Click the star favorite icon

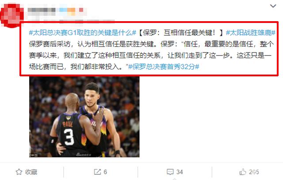(19, 172)
